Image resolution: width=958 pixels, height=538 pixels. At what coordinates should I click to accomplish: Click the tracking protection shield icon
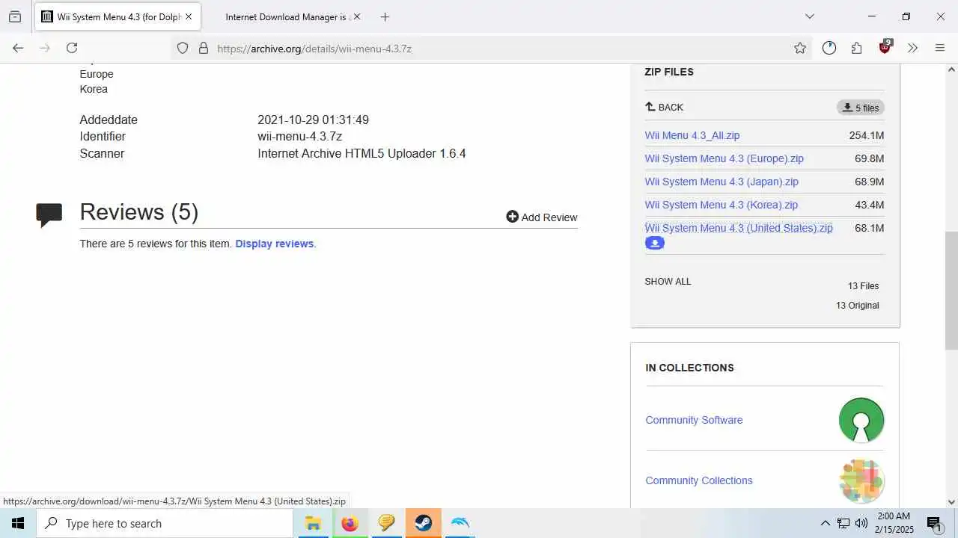[x=183, y=48]
